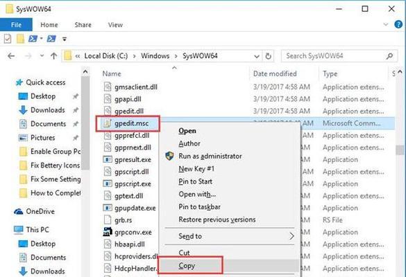Sort by Date modified column header

click(x=275, y=73)
